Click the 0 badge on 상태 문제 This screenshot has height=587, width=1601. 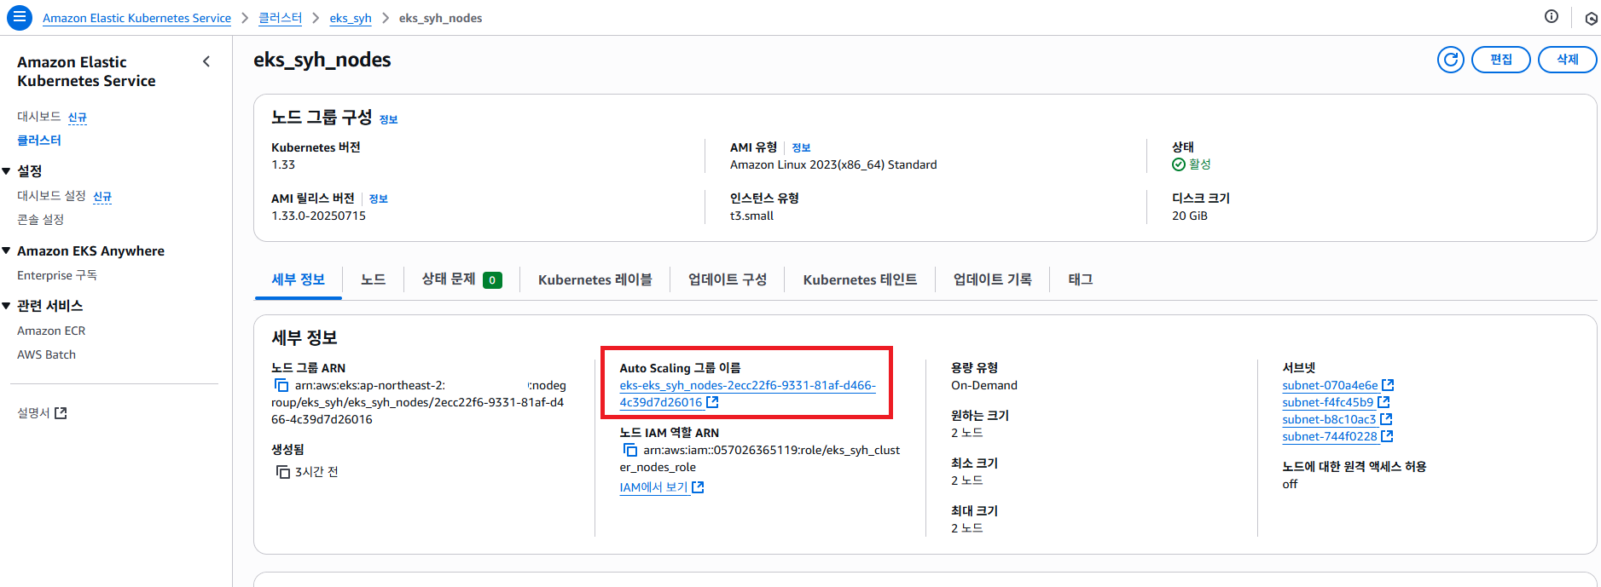(x=492, y=280)
